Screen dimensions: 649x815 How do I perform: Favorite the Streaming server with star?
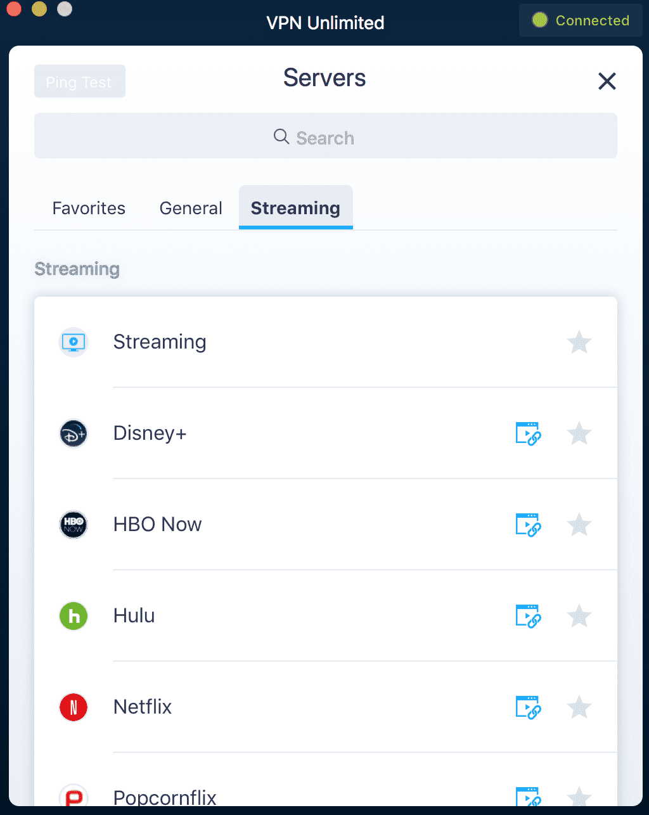coord(579,342)
